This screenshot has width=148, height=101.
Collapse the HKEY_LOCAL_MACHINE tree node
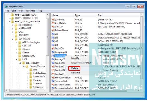(9, 22)
